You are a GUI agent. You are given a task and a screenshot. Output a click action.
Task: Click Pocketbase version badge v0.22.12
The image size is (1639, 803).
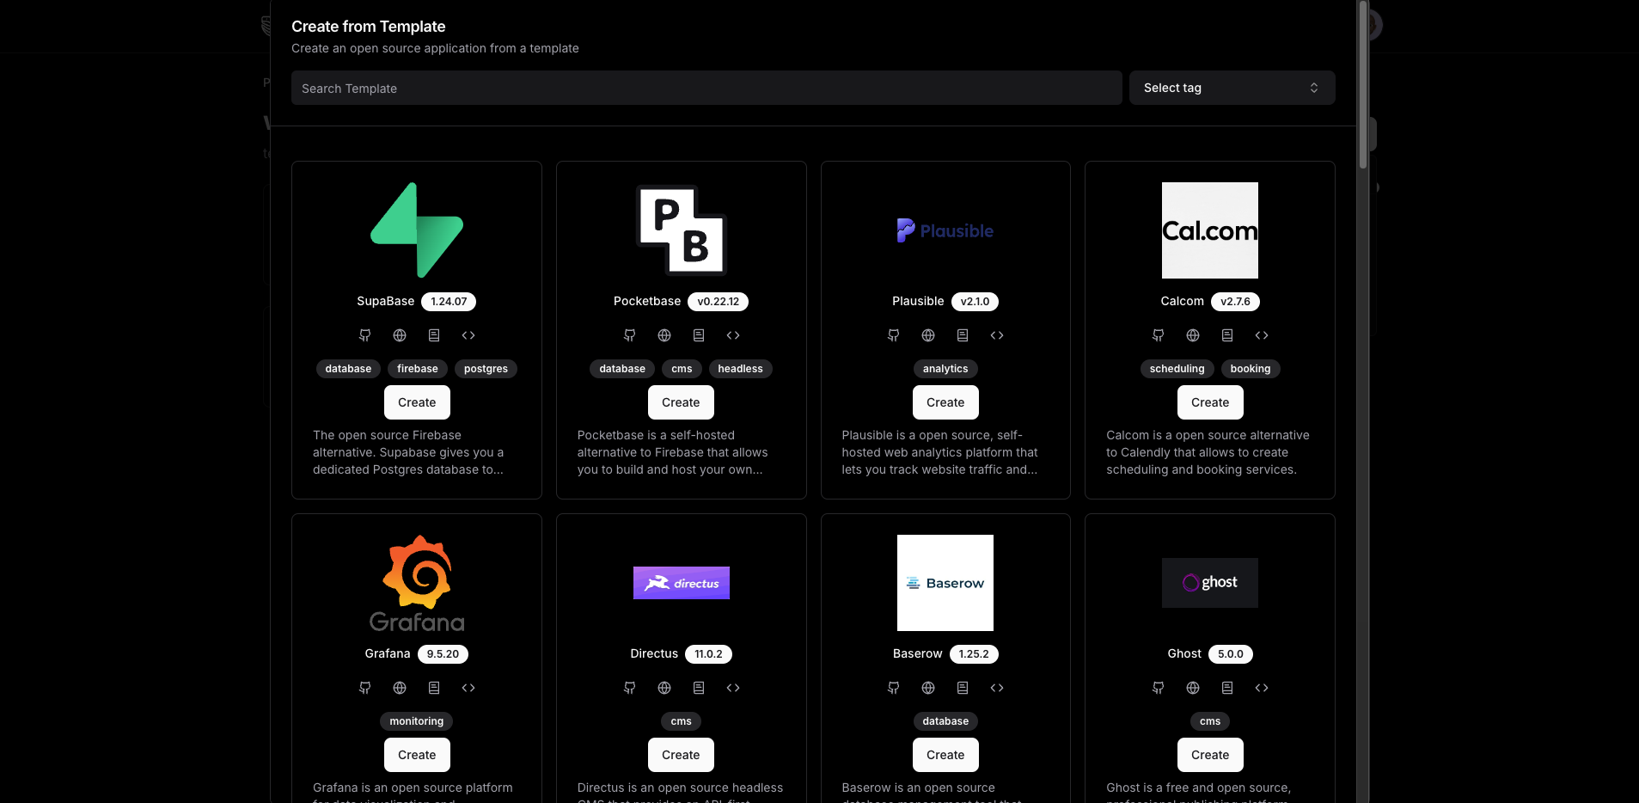click(719, 302)
